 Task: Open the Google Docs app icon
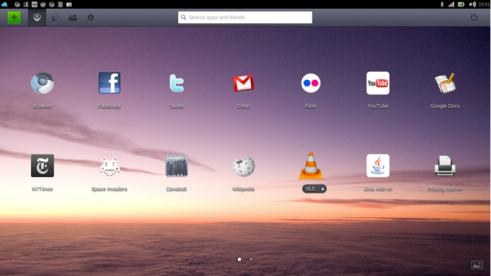[x=444, y=83]
